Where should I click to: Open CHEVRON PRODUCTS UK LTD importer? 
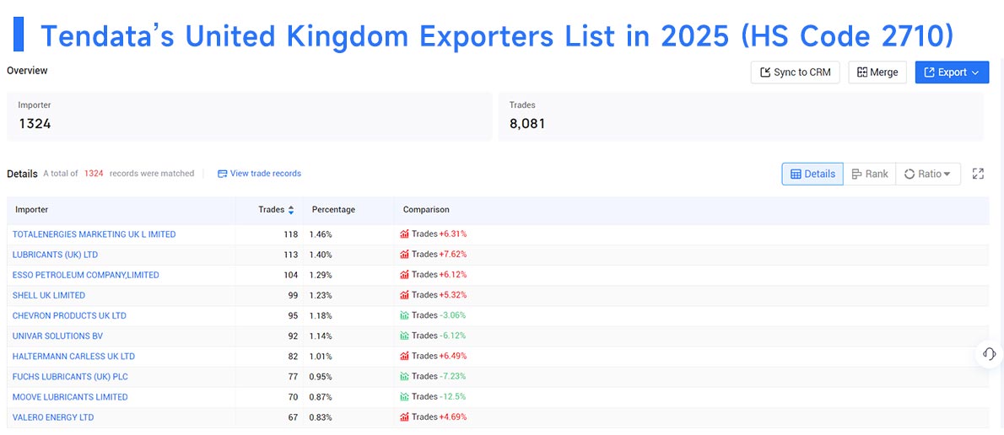pos(69,315)
